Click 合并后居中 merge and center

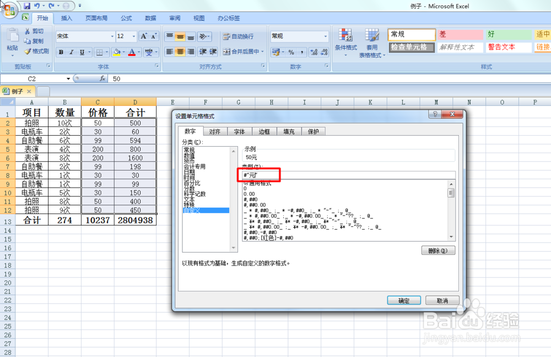241,52
